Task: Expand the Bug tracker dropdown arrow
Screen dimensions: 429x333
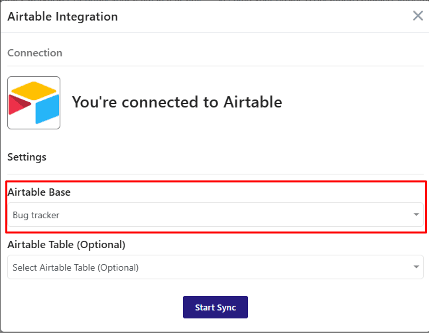Action: click(416, 214)
